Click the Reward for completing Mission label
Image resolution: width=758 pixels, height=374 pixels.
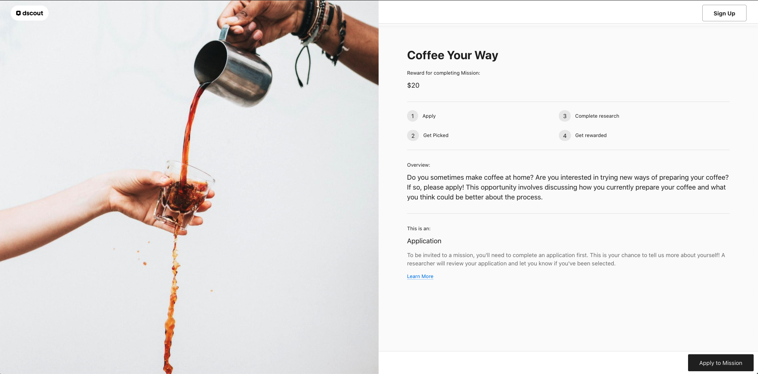coord(443,73)
